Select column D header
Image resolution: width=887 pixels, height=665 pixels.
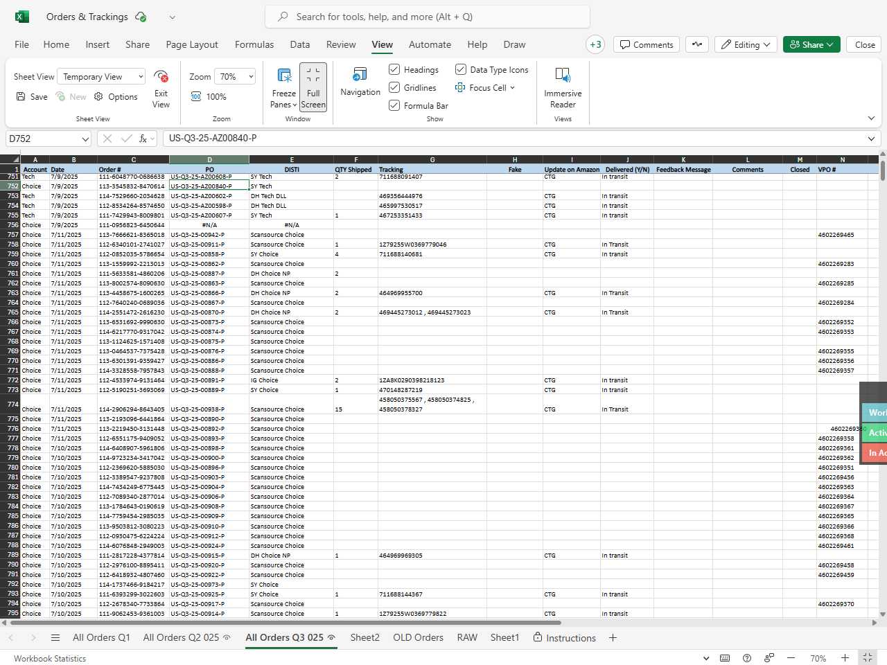click(209, 159)
